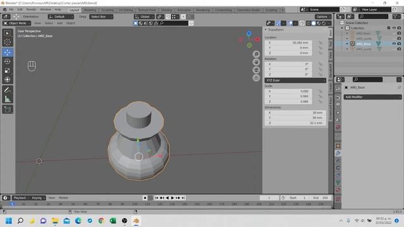Enable material preview shading mode
404x227 pixels.
319,23
